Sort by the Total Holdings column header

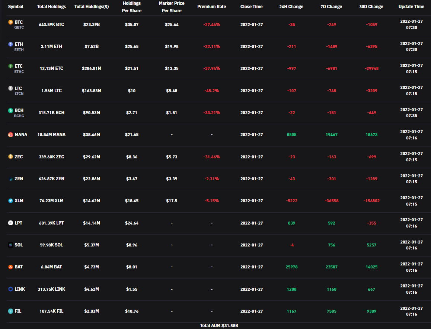tap(51, 7)
